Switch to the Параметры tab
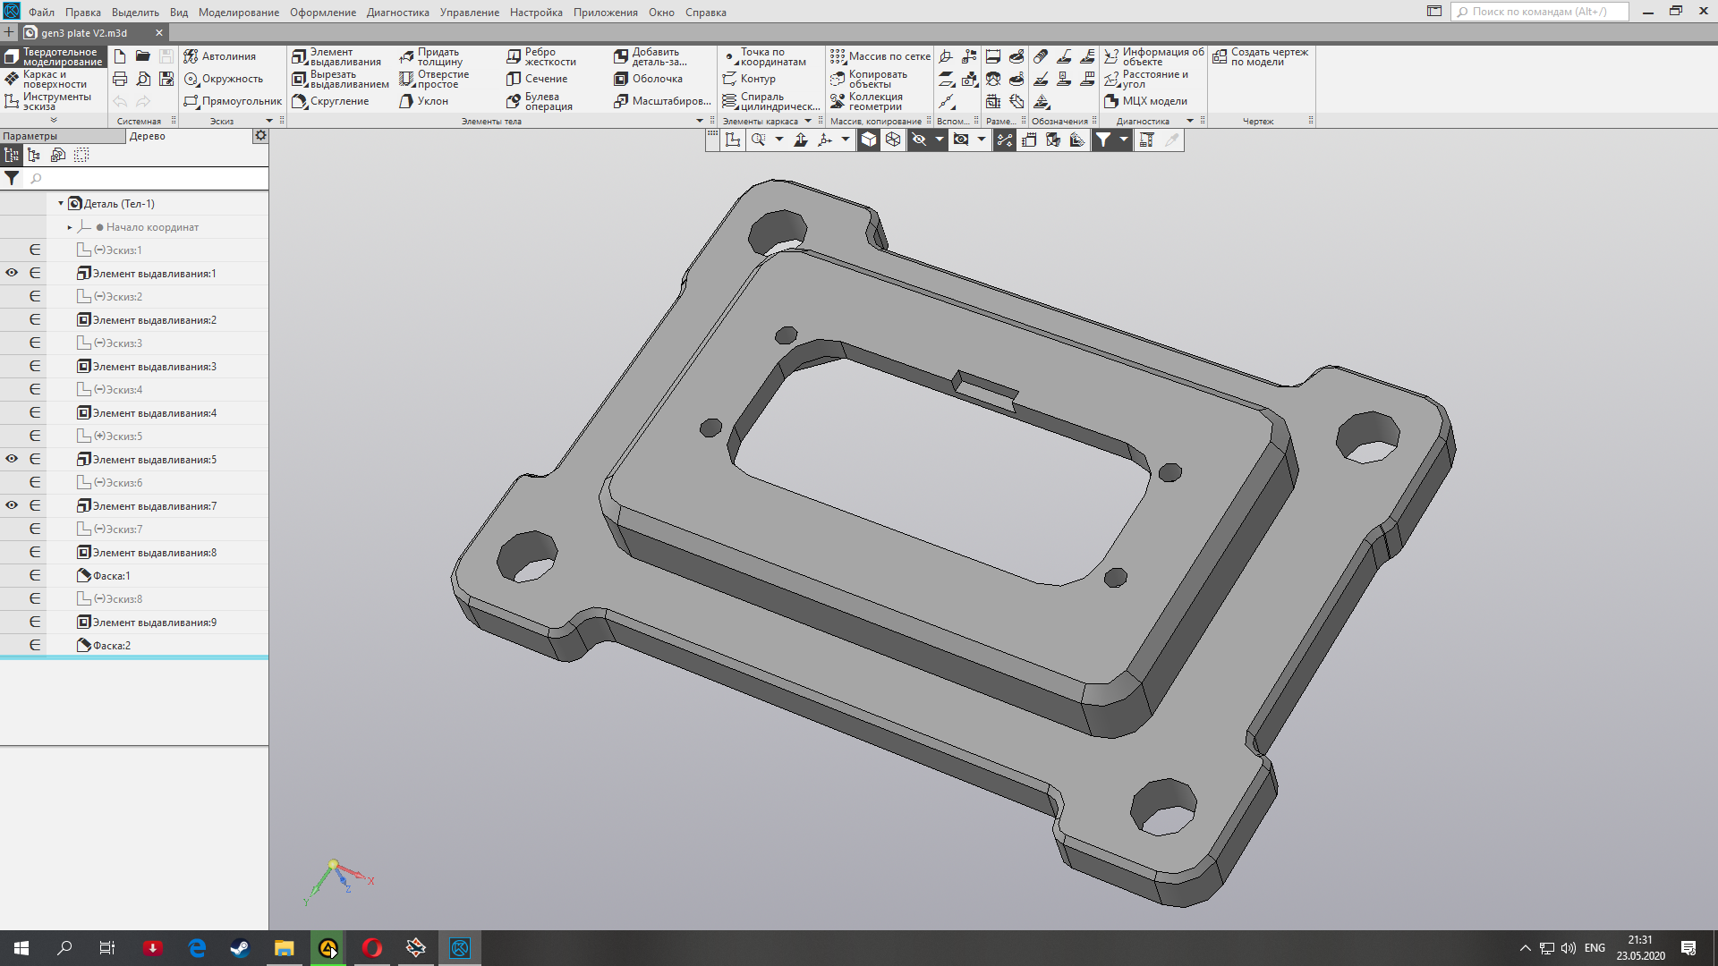Screen dimensions: 1718x966 coord(30,136)
